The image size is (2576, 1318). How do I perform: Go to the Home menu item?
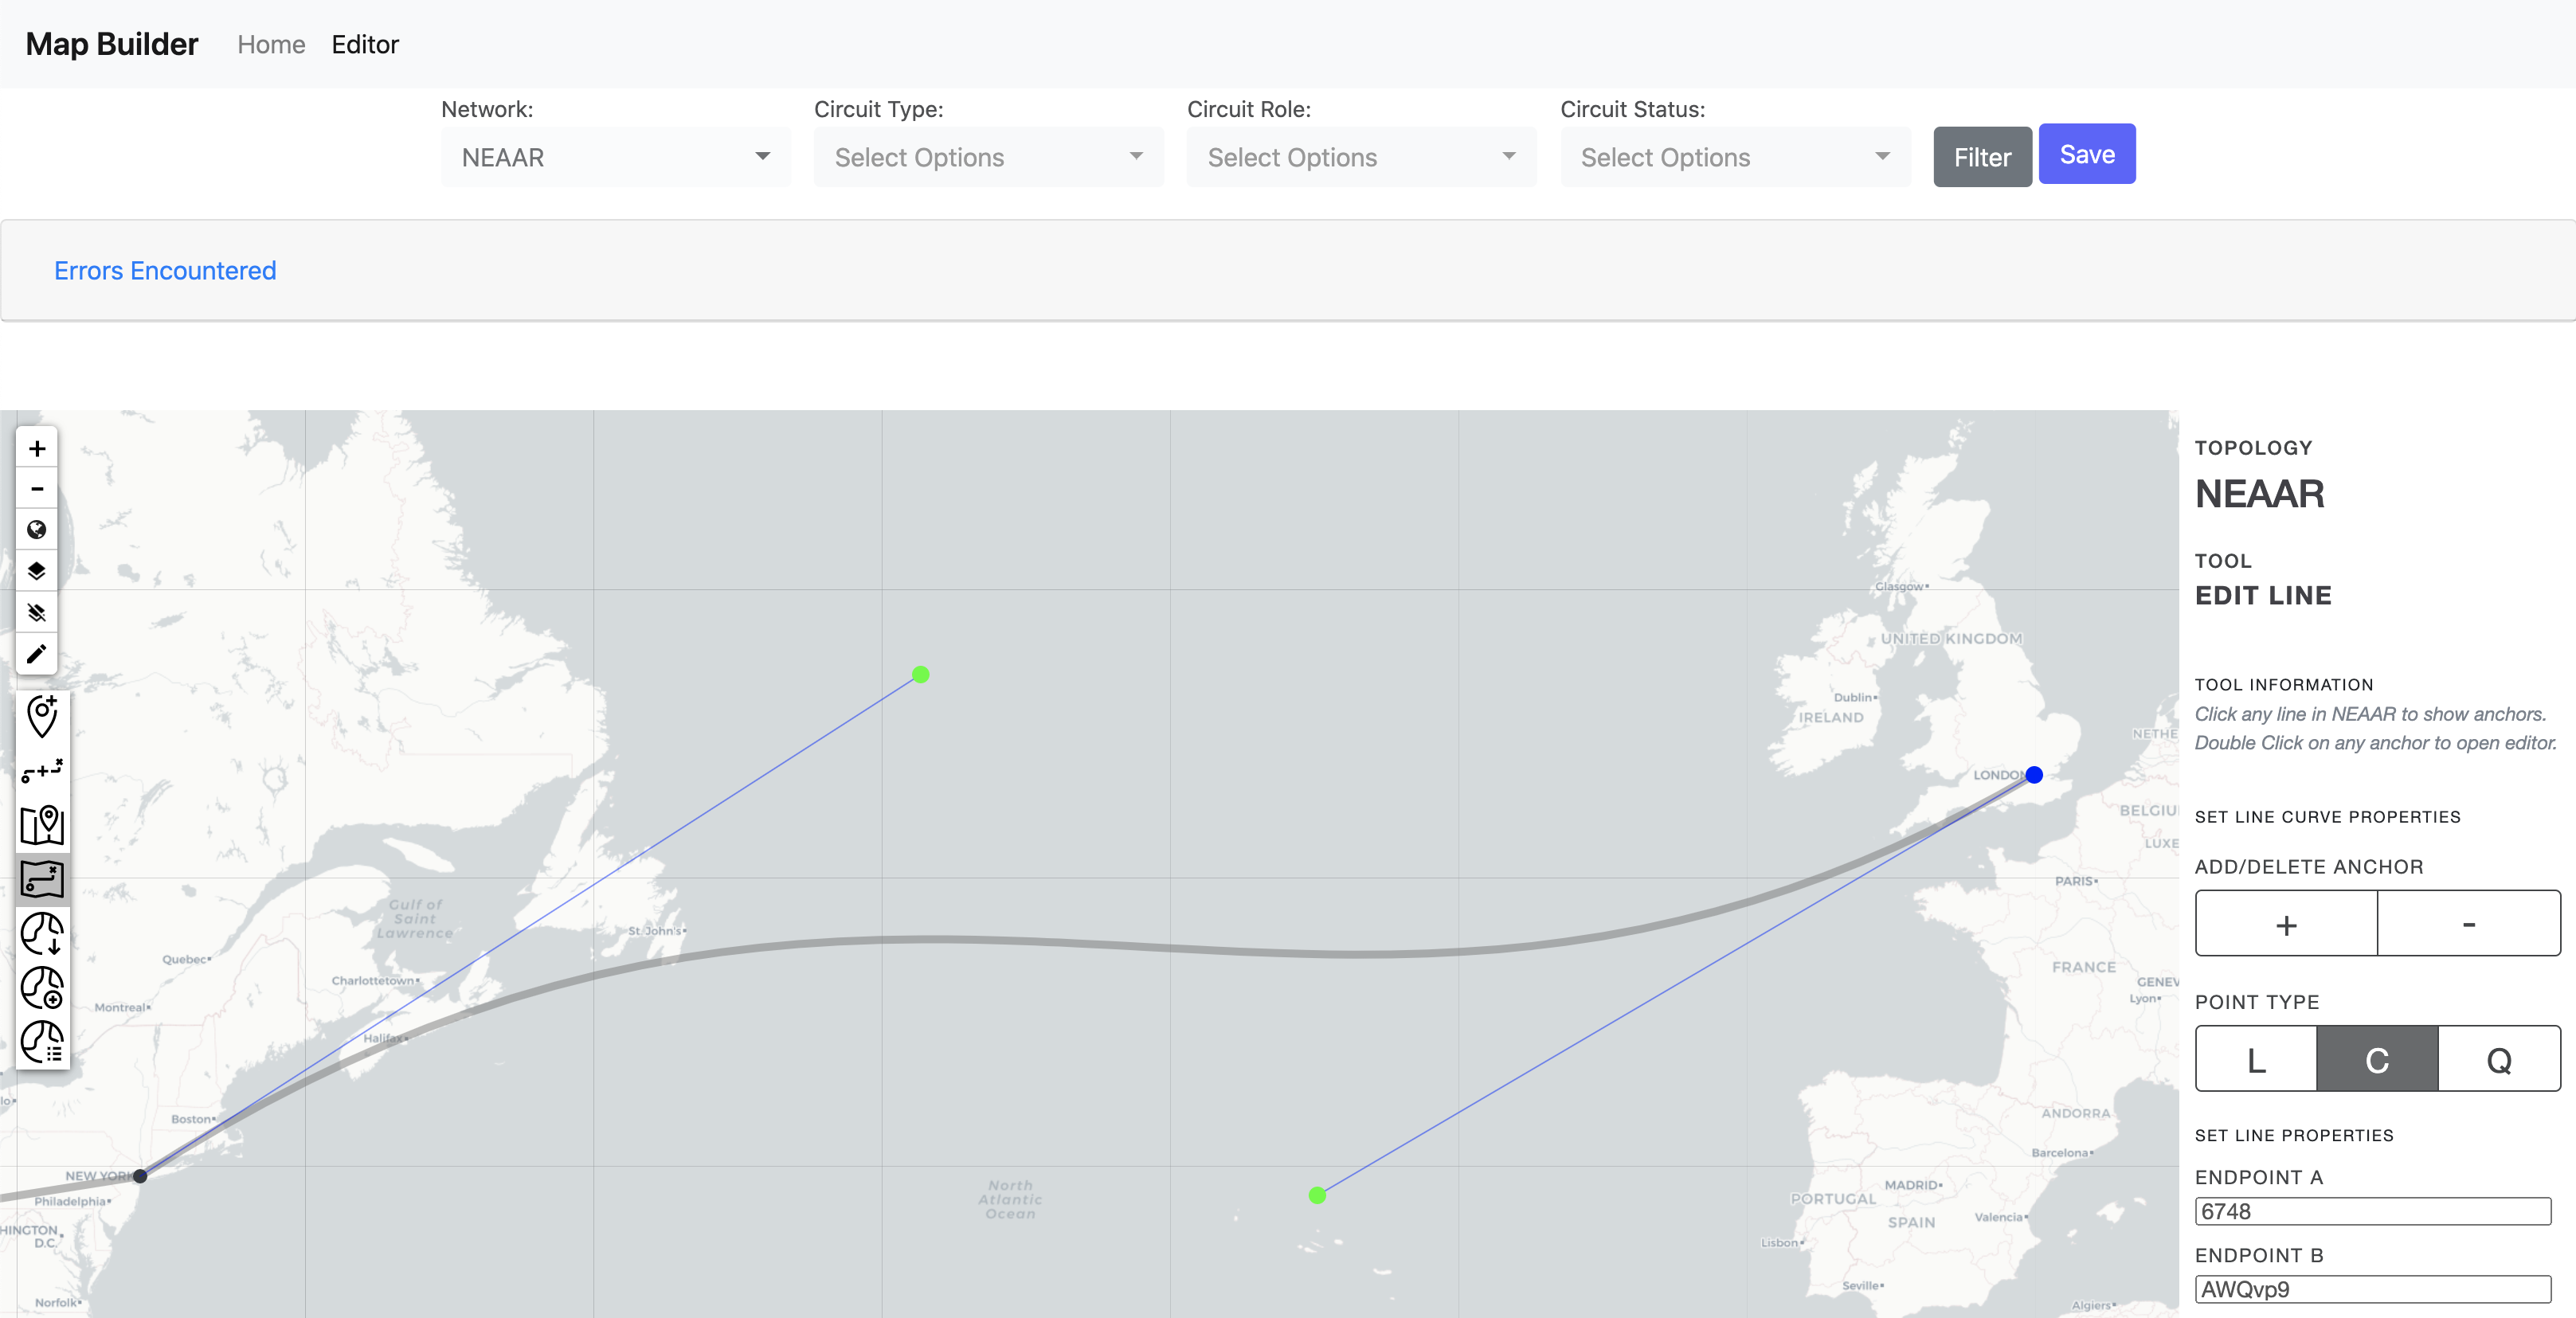(x=271, y=44)
